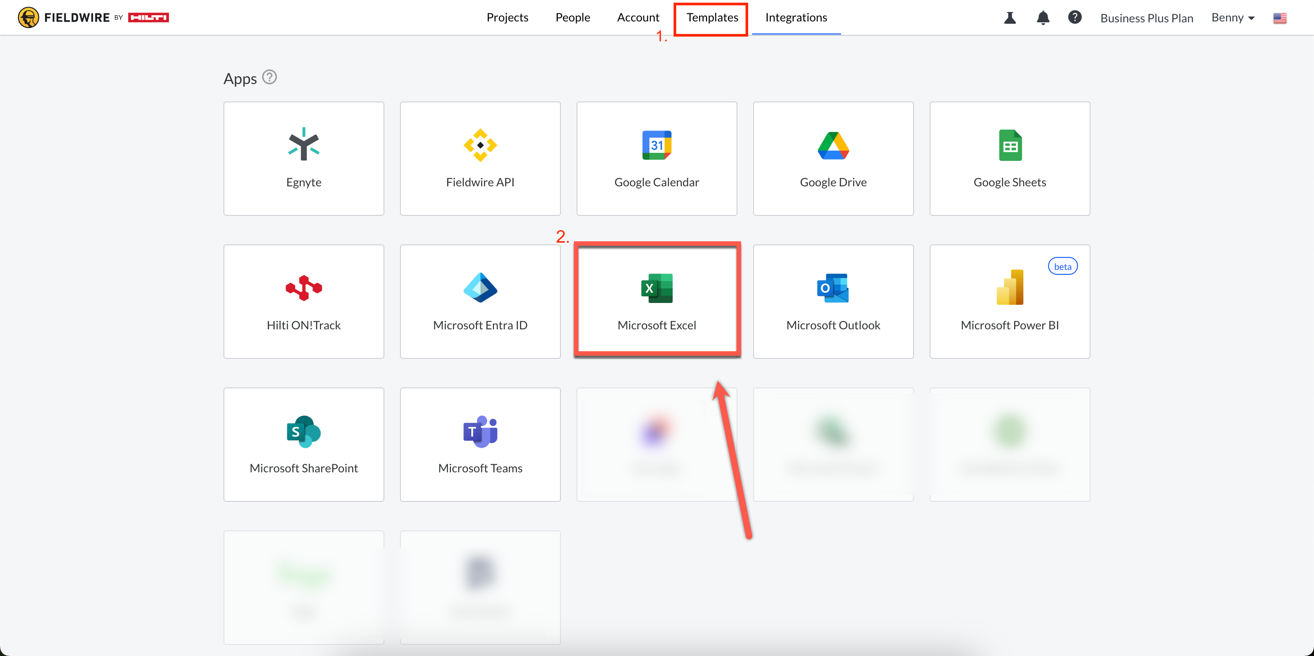Open the notifications bell

[x=1043, y=18]
